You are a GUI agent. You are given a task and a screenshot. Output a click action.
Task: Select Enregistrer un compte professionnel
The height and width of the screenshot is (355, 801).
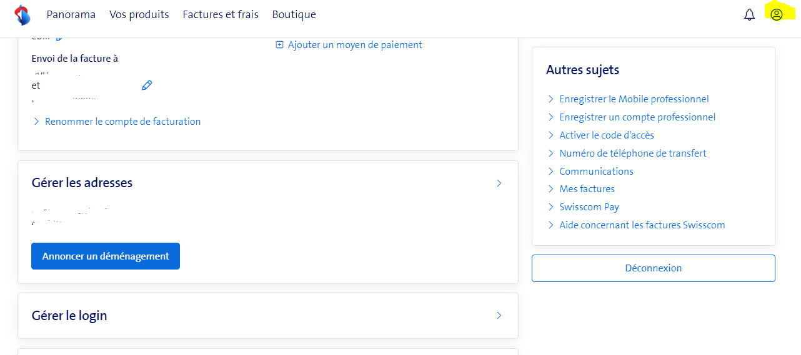click(x=637, y=117)
